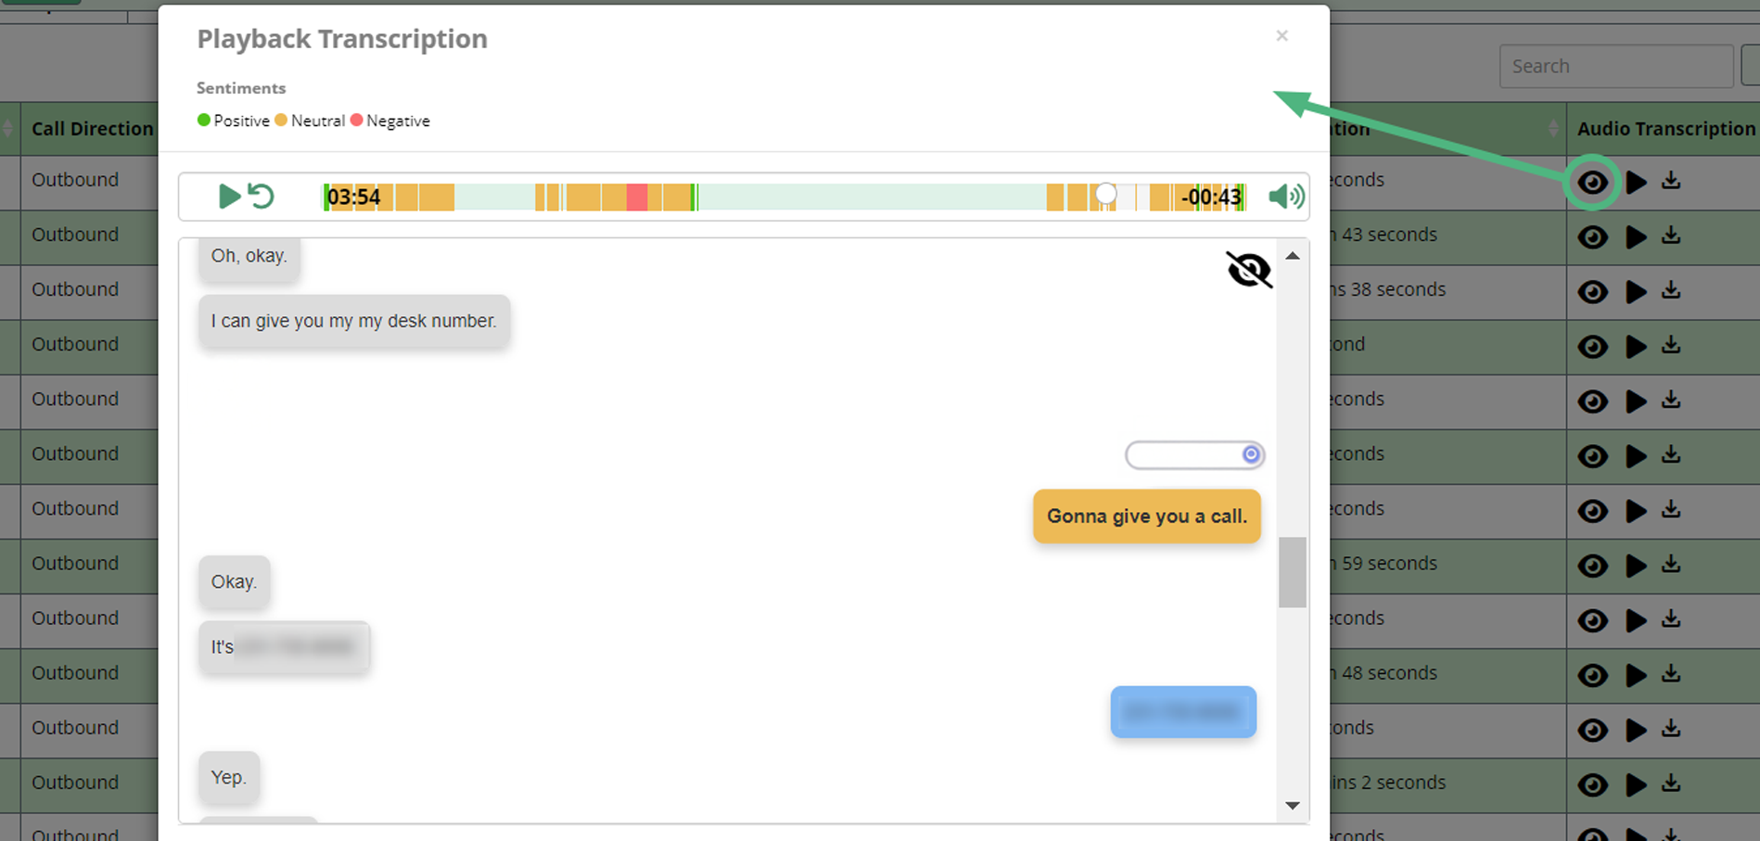
Task: Play audio for the first row call
Action: coord(1636,182)
